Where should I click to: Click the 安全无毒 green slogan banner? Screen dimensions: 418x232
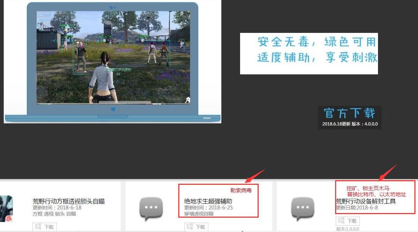coord(309,53)
